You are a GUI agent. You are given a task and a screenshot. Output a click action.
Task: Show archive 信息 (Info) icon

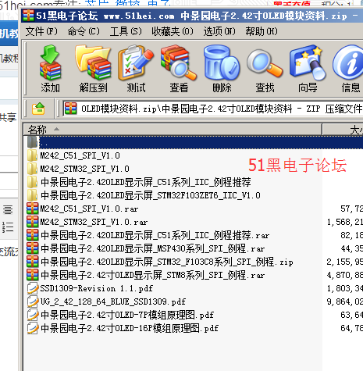[x=349, y=69]
